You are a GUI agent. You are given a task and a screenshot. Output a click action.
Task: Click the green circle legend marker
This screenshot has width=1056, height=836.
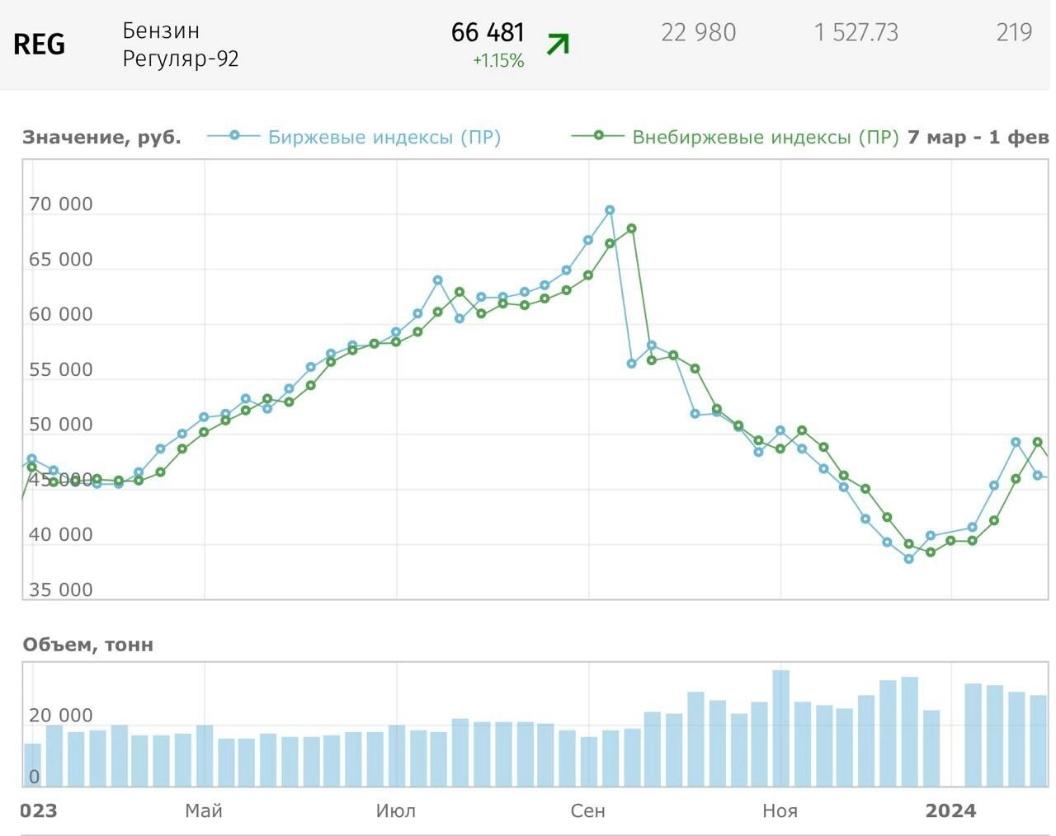599,135
